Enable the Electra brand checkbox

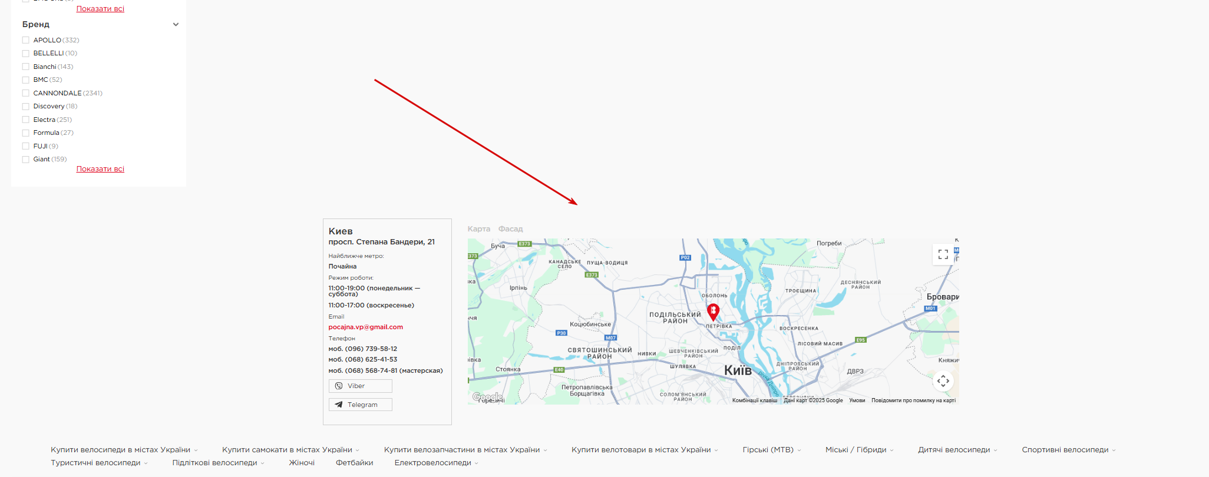[25, 120]
